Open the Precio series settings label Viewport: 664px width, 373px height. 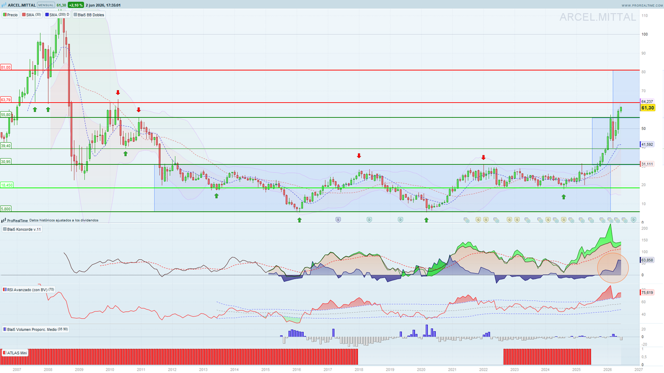(10, 15)
